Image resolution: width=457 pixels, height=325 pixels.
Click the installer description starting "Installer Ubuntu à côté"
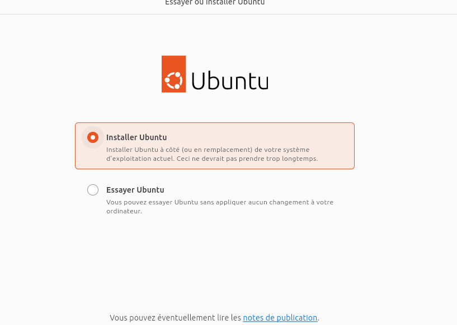click(212, 154)
